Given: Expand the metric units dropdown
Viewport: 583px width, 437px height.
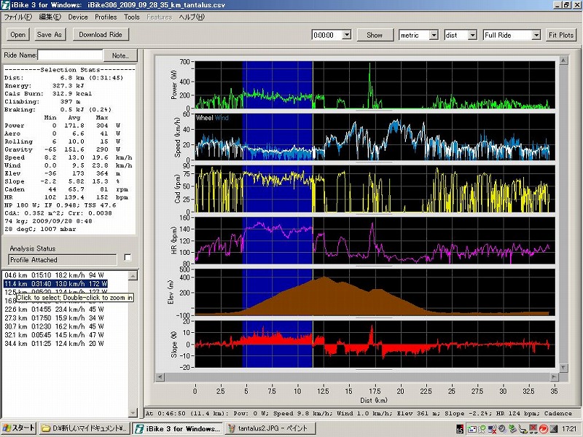Looking at the screenshot, I should click(x=434, y=35).
